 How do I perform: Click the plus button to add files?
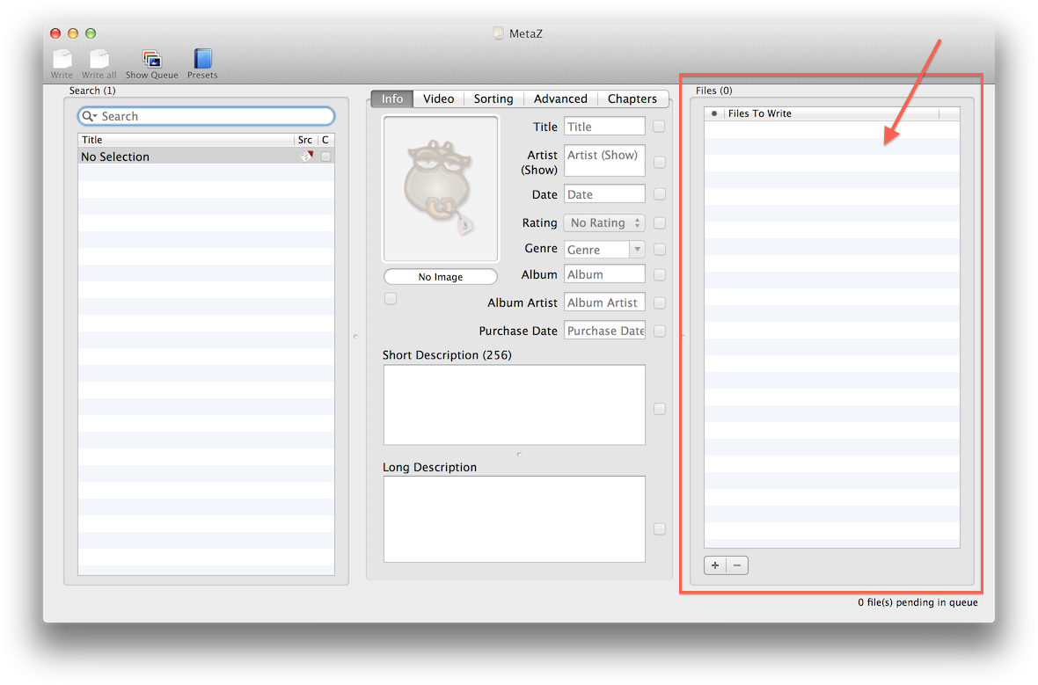(x=715, y=565)
